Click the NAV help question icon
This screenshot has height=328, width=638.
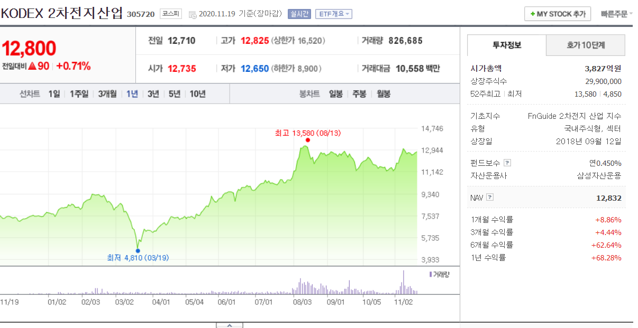[490, 198]
